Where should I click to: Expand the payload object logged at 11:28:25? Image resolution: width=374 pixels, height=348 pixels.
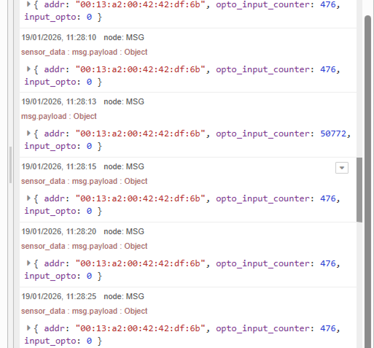29,328
